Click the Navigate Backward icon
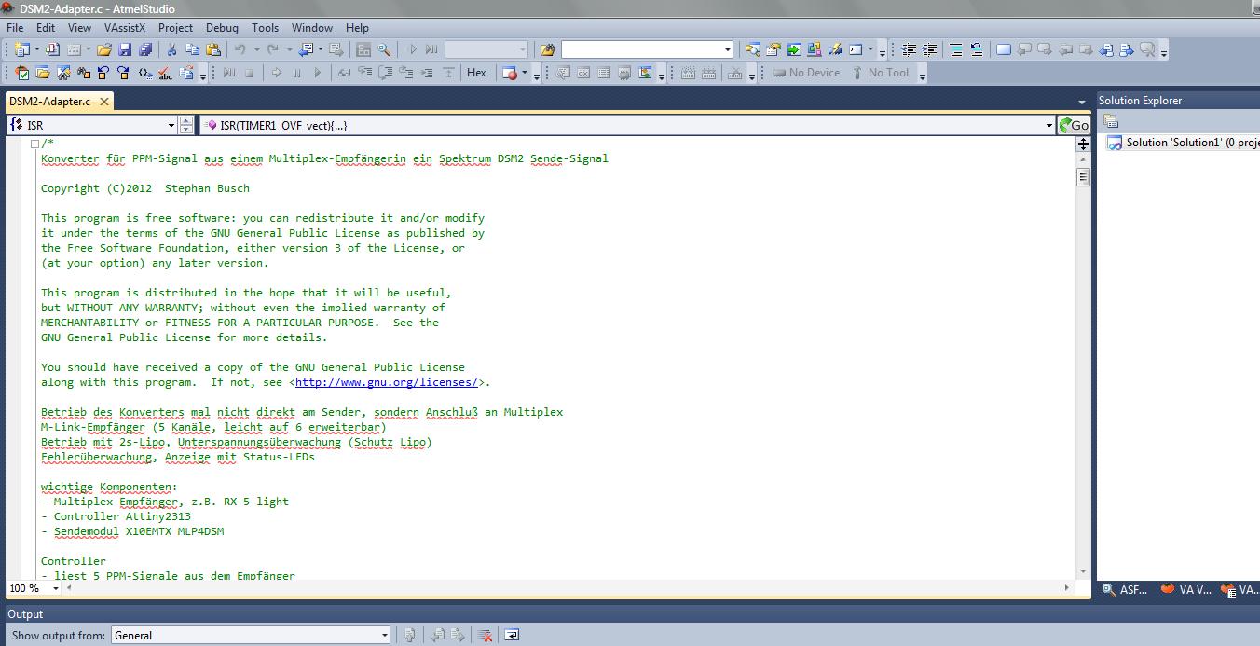 click(306, 49)
